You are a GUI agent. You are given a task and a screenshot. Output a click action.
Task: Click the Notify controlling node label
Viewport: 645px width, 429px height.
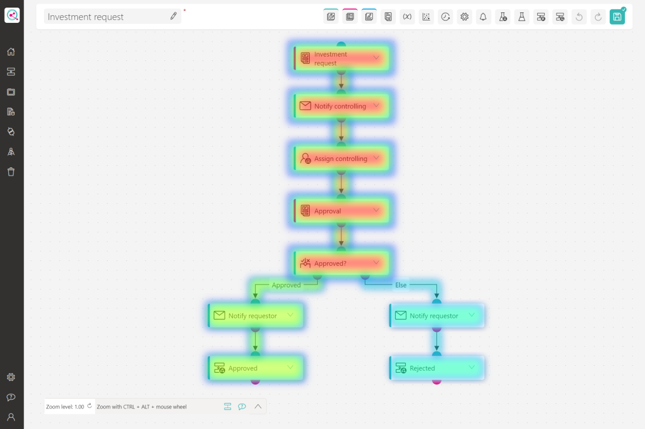340,107
